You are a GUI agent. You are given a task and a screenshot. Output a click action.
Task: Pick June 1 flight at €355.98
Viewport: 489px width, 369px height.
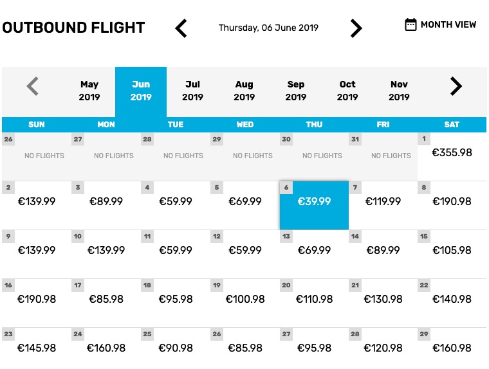click(x=452, y=156)
